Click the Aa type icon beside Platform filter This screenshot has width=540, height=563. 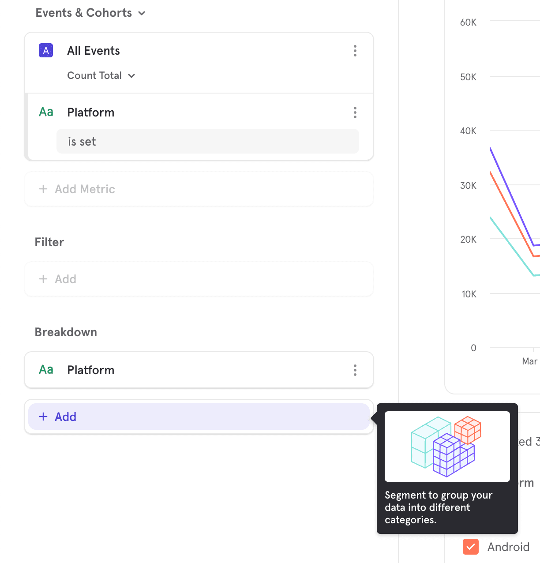46,112
